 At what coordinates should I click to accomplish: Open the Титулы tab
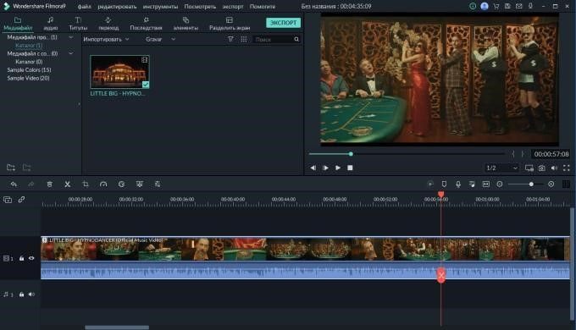[x=78, y=24]
